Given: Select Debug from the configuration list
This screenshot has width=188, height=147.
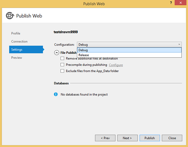Looking at the screenshot, I should coord(129,50).
